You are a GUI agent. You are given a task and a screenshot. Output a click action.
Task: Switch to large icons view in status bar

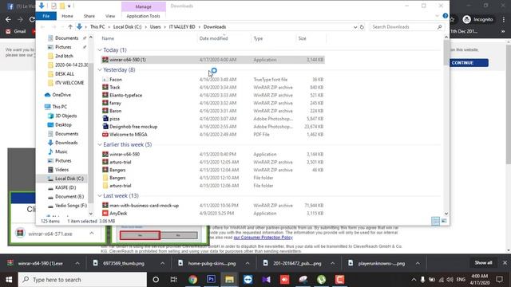coord(444,221)
